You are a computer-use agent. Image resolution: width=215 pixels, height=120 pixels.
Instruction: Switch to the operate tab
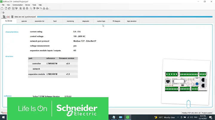(24, 21)
